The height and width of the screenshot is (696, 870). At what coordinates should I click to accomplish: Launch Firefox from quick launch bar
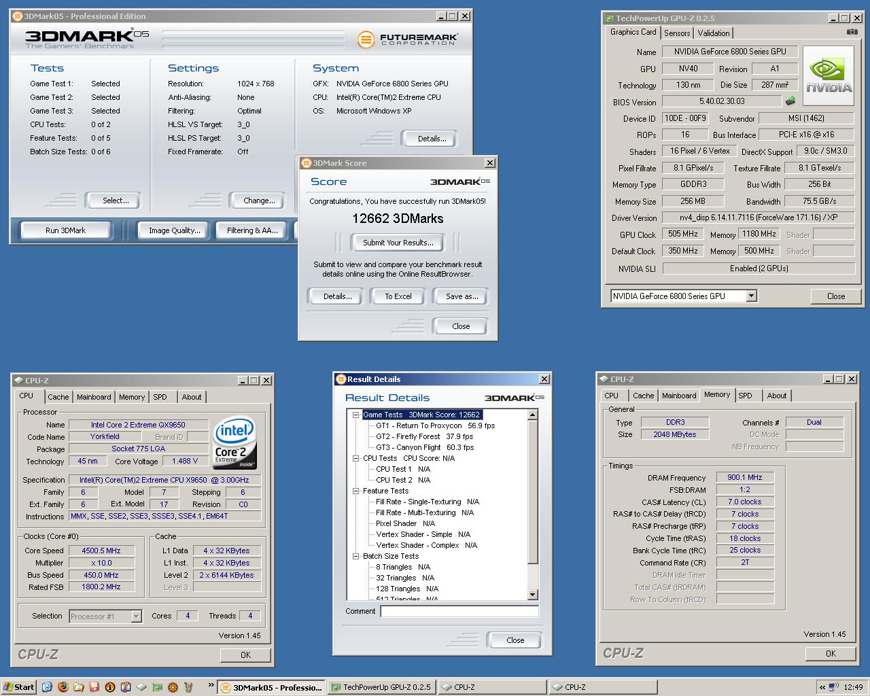pyautogui.click(x=63, y=687)
